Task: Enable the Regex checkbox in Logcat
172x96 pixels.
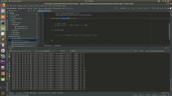Action: coord(139,51)
